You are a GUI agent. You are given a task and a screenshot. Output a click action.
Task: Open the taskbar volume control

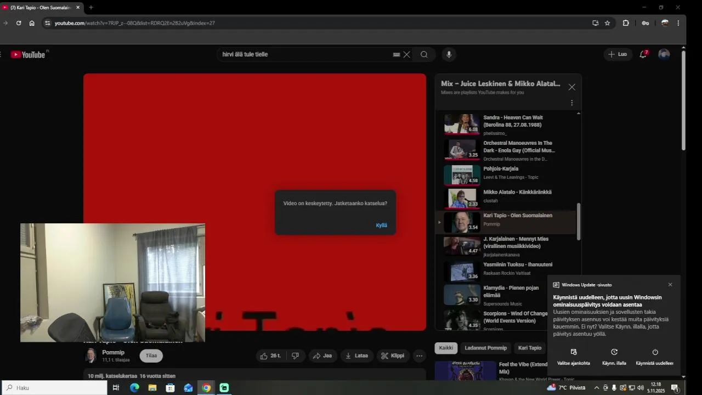[641, 388]
